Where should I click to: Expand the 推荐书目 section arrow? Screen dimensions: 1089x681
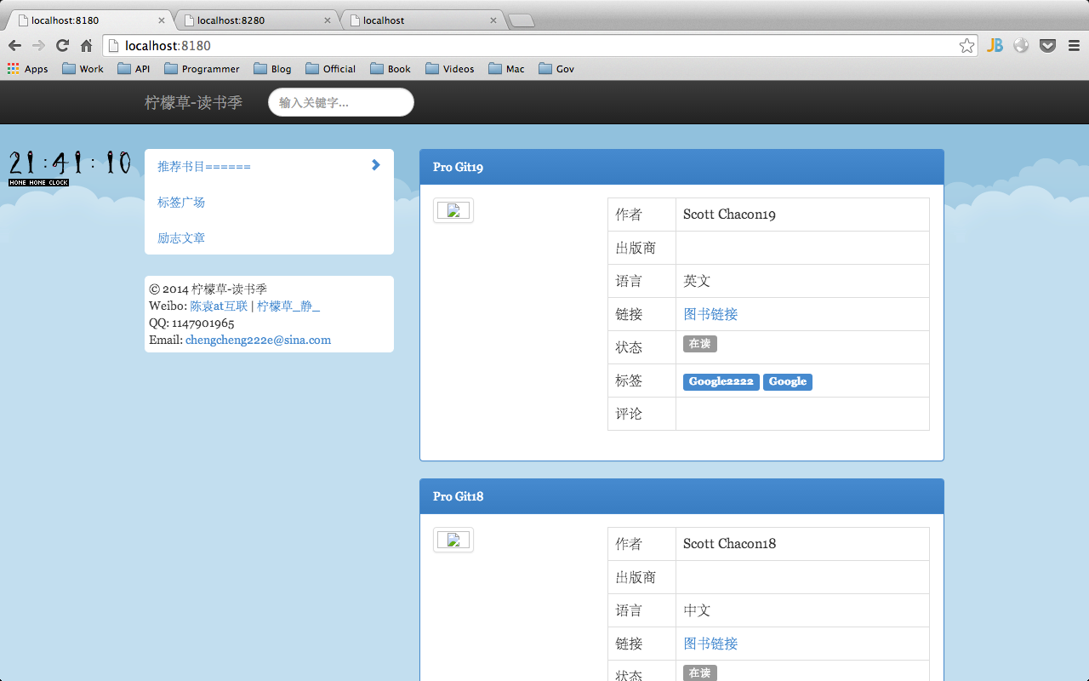[375, 165]
